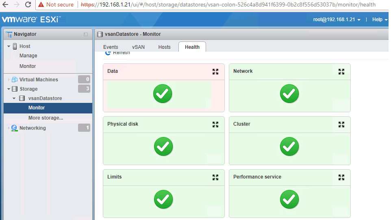391x220 pixels.
Task: Click the Networking globe icon
Action: (14, 128)
